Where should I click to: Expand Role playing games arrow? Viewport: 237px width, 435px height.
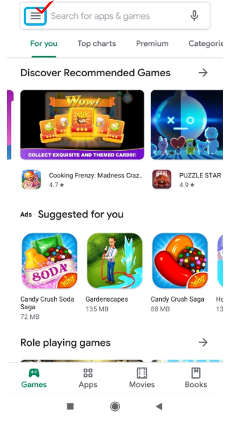coord(203,343)
